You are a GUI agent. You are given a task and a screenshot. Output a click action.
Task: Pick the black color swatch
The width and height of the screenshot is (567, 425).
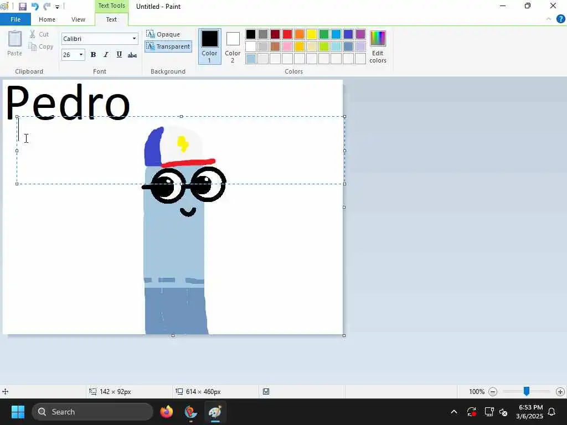(x=251, y=34)
